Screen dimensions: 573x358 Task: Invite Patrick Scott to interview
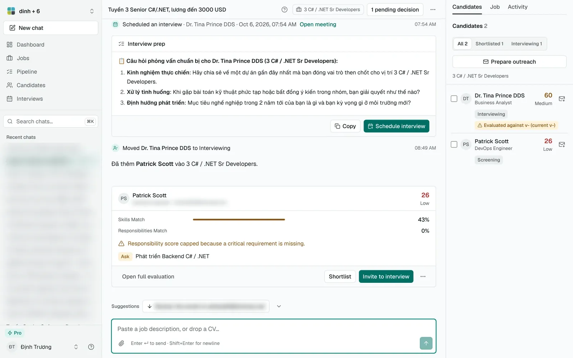pos(386,276)
